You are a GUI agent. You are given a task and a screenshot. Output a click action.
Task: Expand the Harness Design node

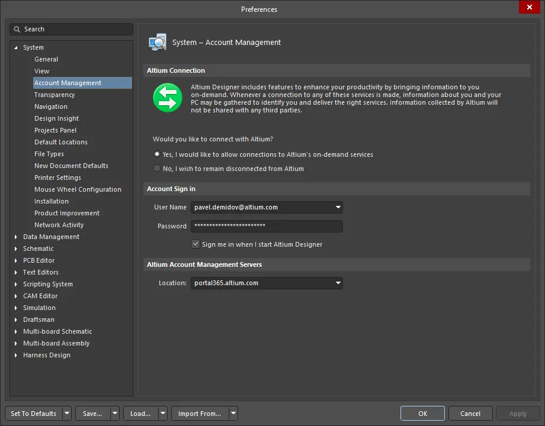coord(15,355)
